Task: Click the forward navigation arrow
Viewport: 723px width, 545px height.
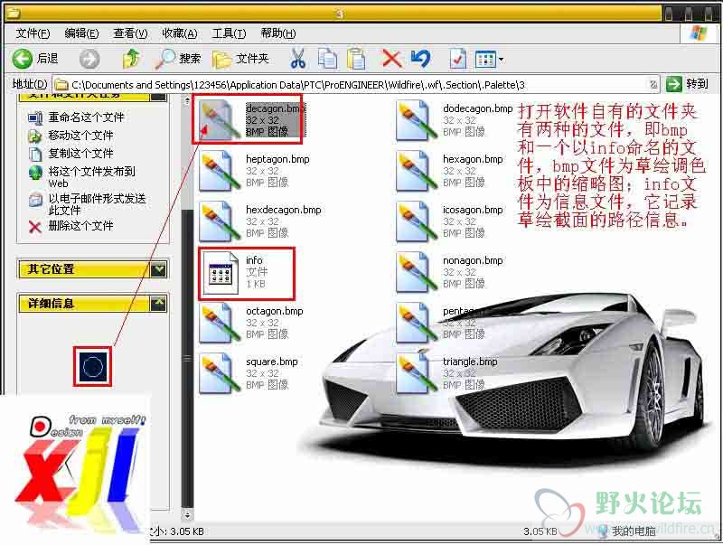Action: [x=89, y=59]
